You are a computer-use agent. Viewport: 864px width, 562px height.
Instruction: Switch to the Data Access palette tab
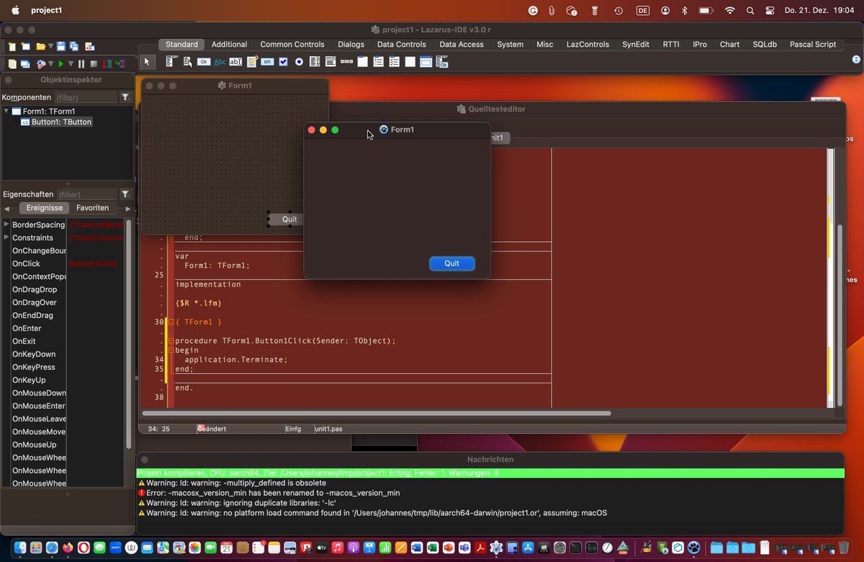(x=462, y=44)
